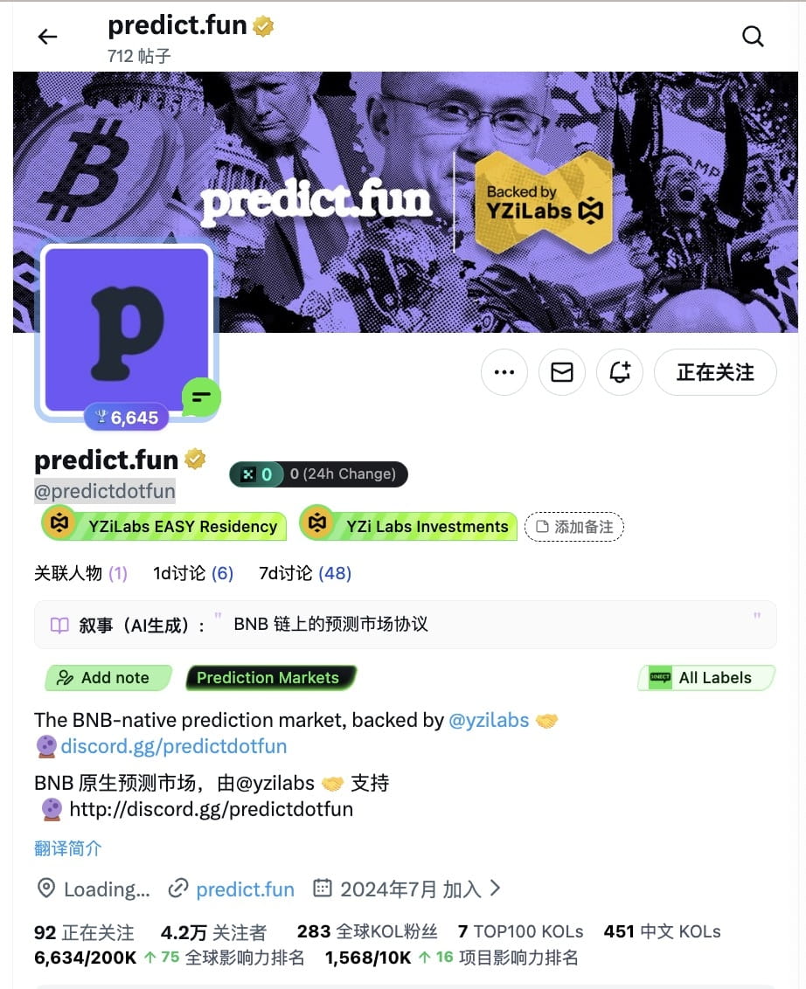Open the predict.fun profile avatar image
Image resolution: width=806 pixels, height=989 pixels.
coord(126,329)
